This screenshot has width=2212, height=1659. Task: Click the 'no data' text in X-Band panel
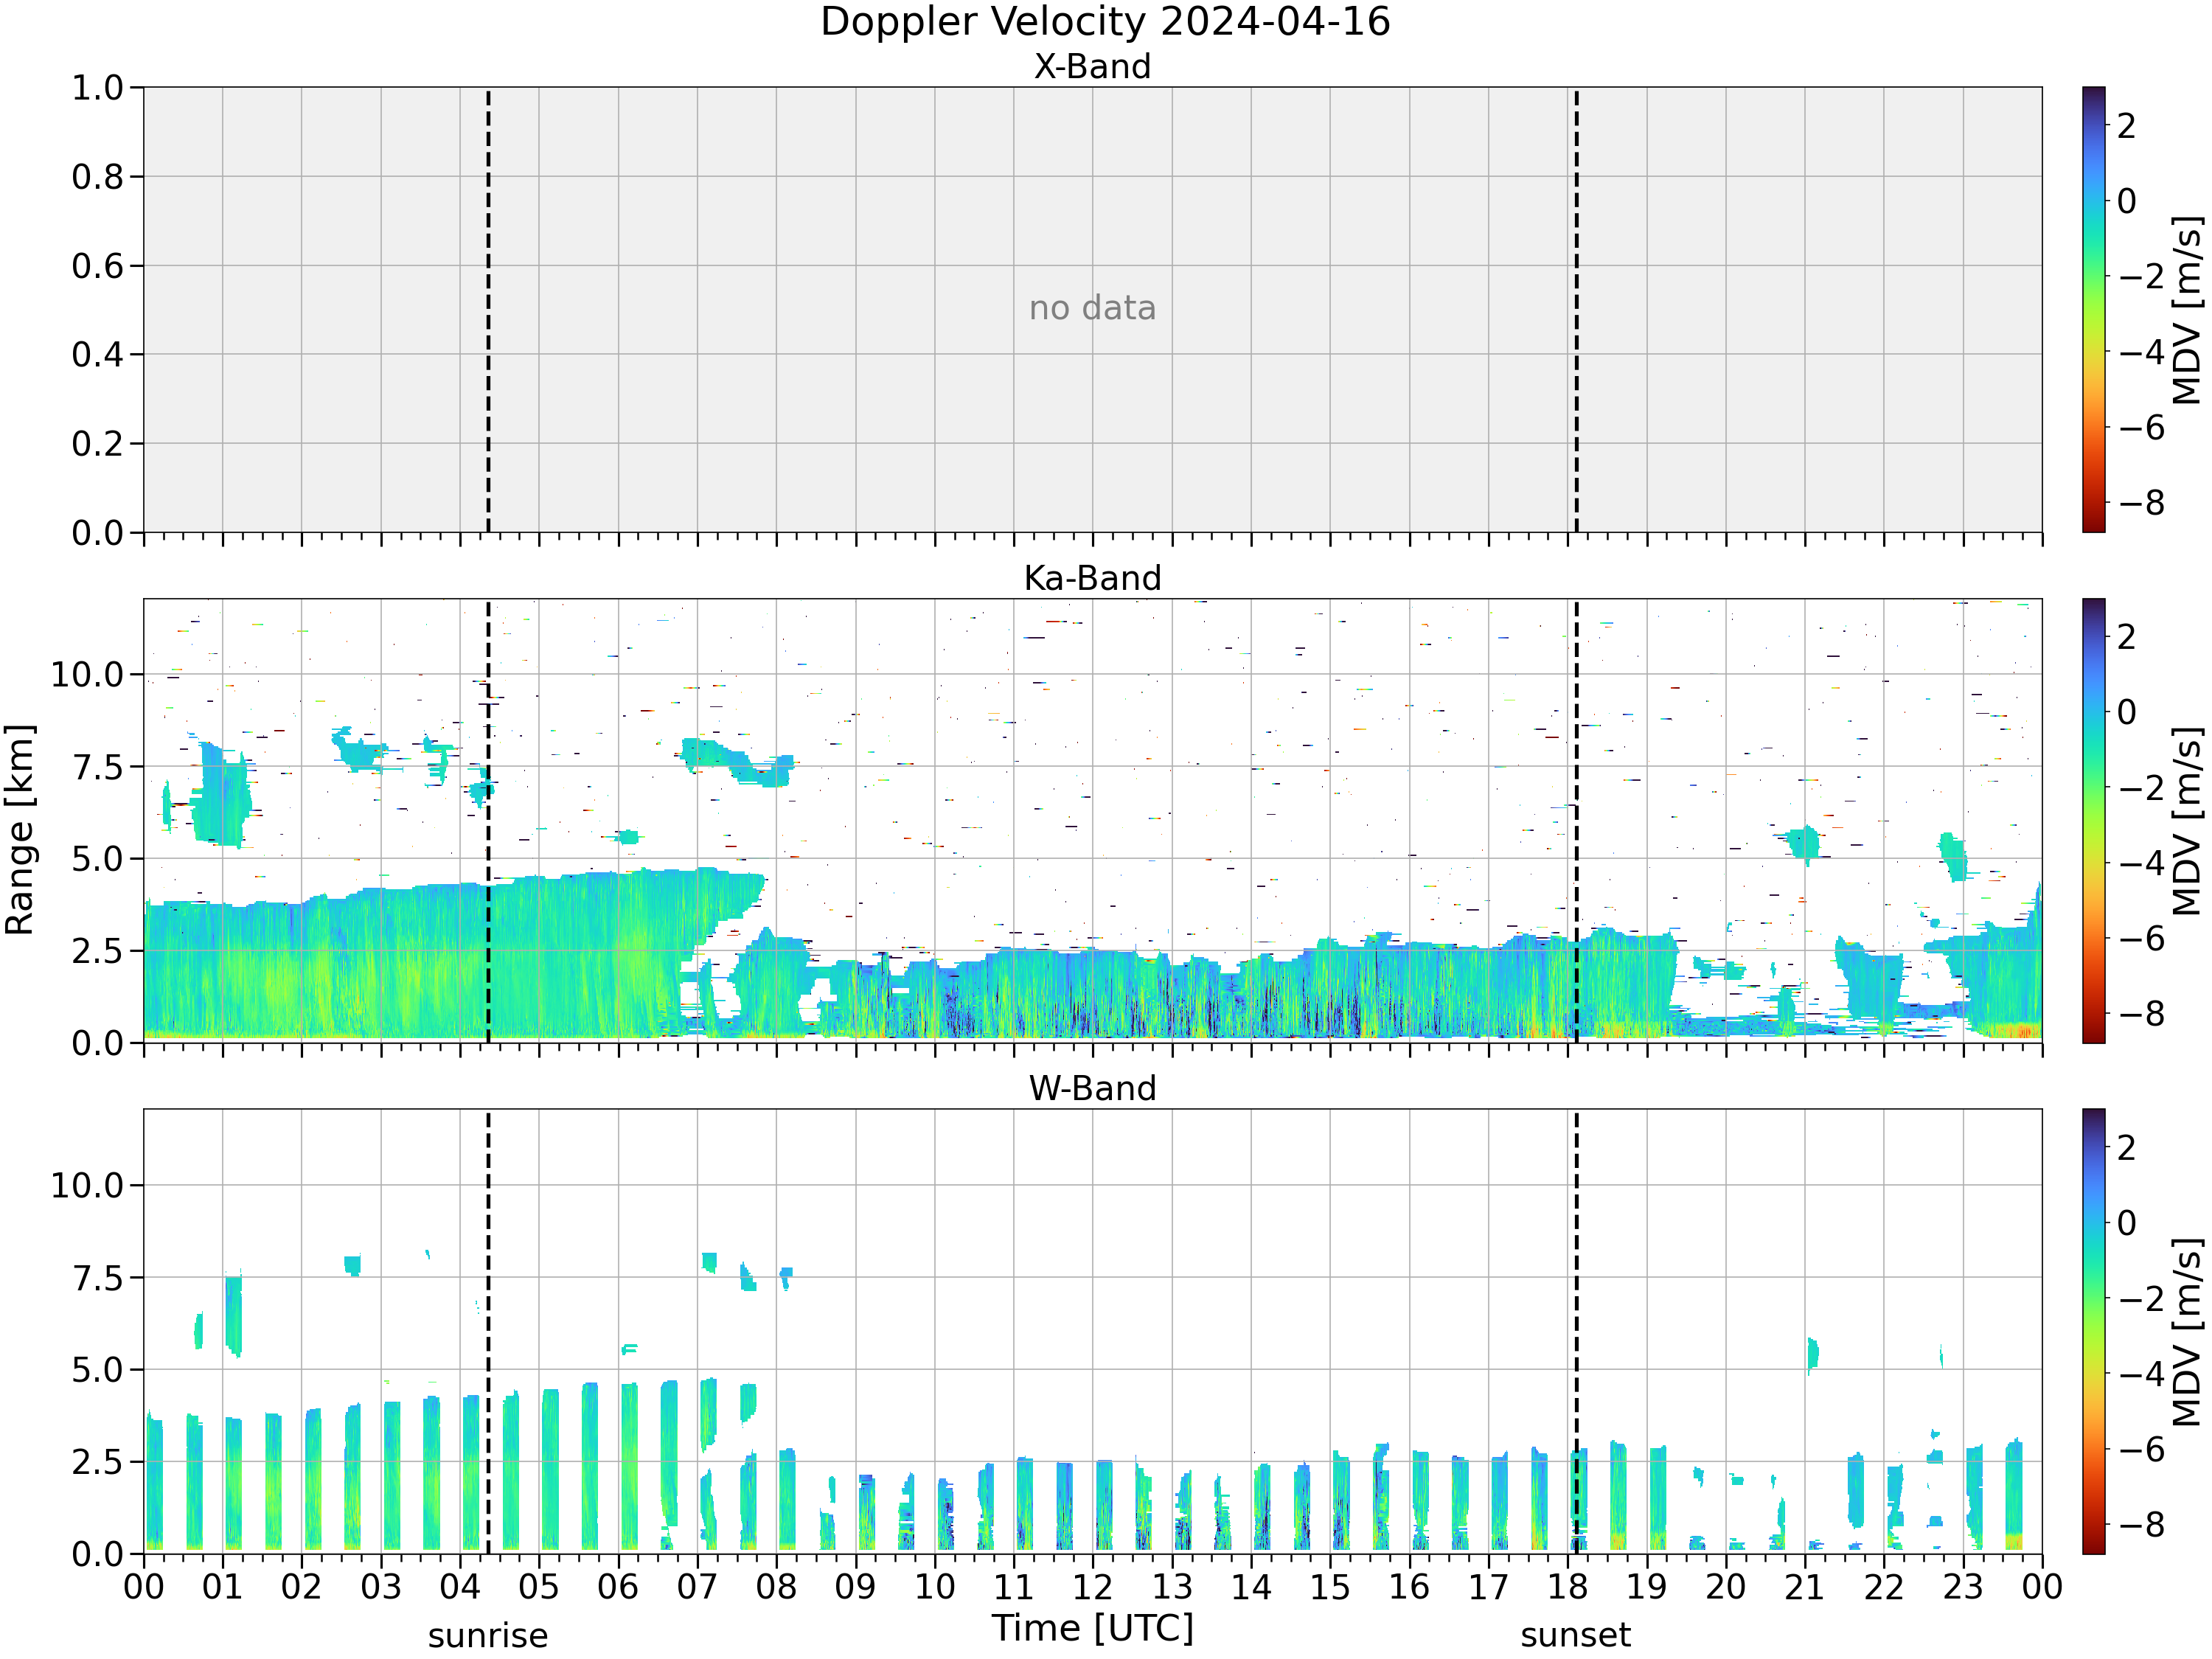pos(1092,308)
